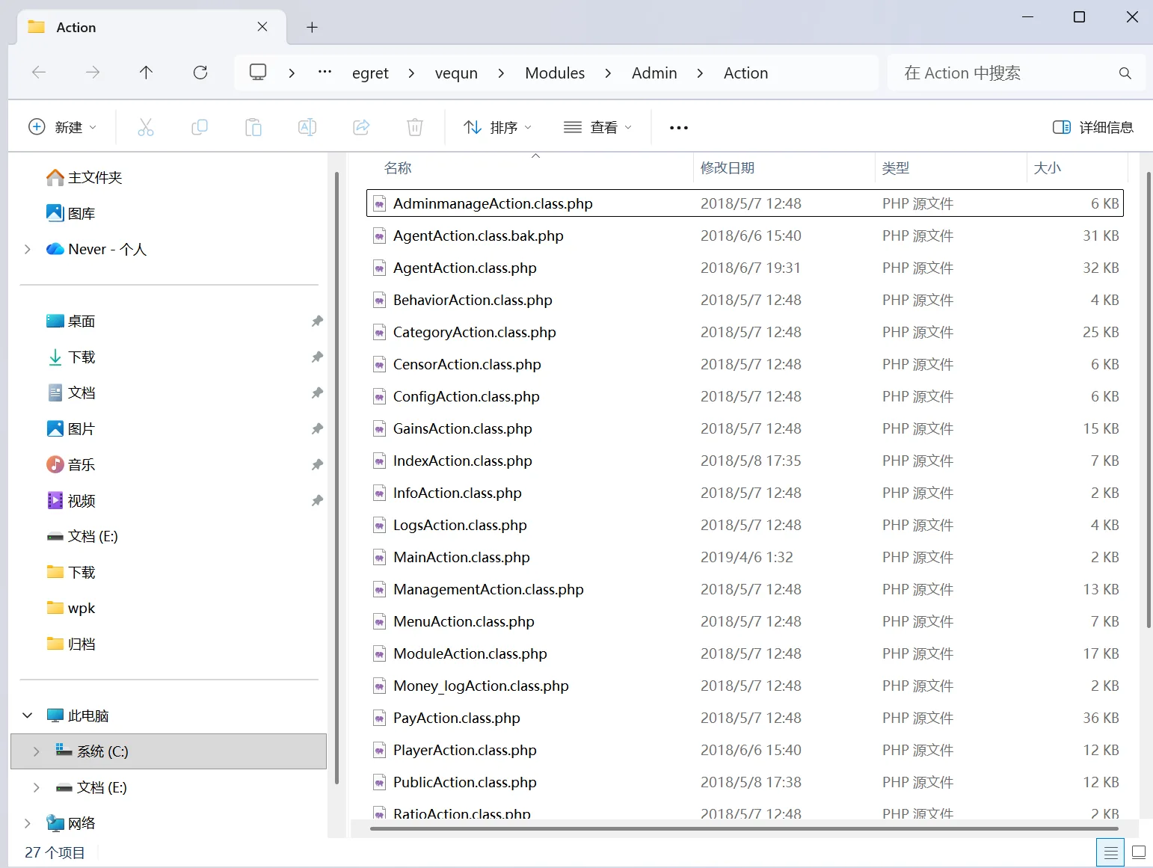Click the Share icon in toolbar
This screenshot has width=1153, height=868.
pyautogui.click(x=361, y=127)
